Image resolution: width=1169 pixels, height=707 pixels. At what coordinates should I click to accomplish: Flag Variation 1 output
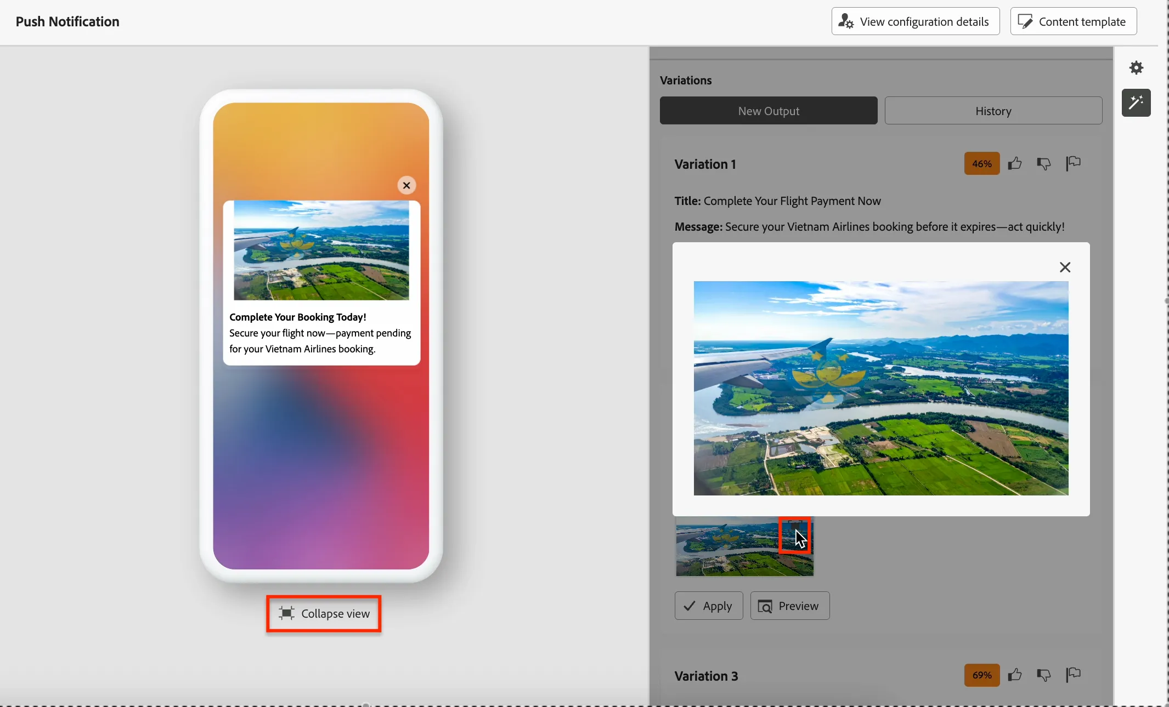click(x=1074, y=163)
